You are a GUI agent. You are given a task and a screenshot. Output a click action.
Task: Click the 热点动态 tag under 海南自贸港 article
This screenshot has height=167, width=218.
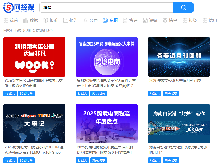coord(171,160)
